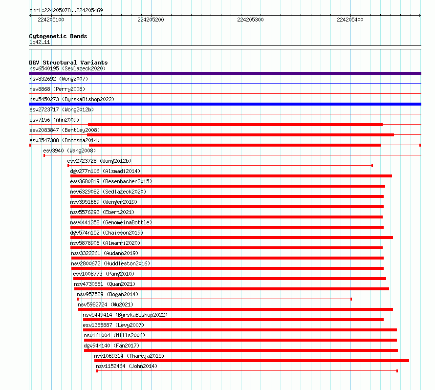
Task: Open nsv3322261 (Audano2019) variant
Action: point(105,253)
